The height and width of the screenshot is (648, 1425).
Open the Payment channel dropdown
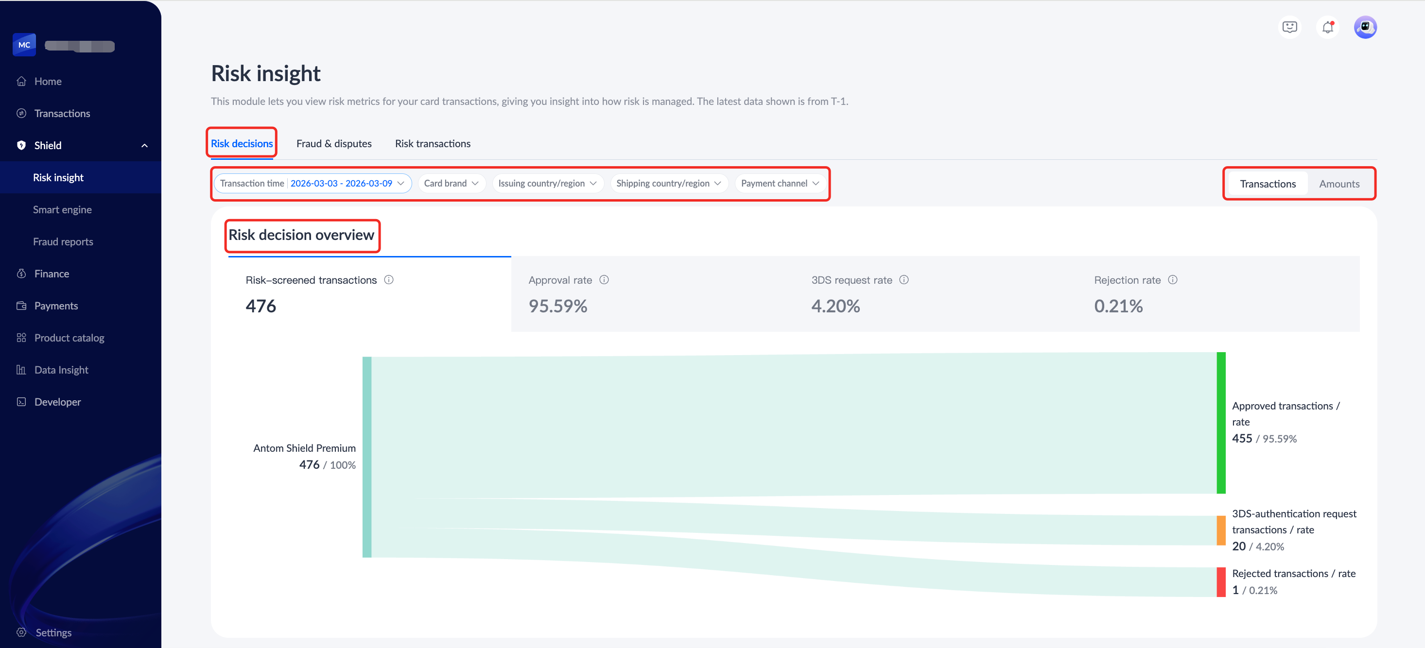tap(780, 183)
